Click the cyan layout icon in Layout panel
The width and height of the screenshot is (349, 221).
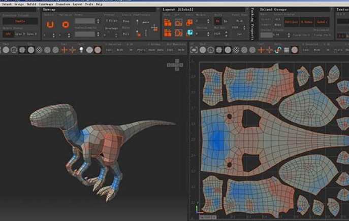click(190, 32)
